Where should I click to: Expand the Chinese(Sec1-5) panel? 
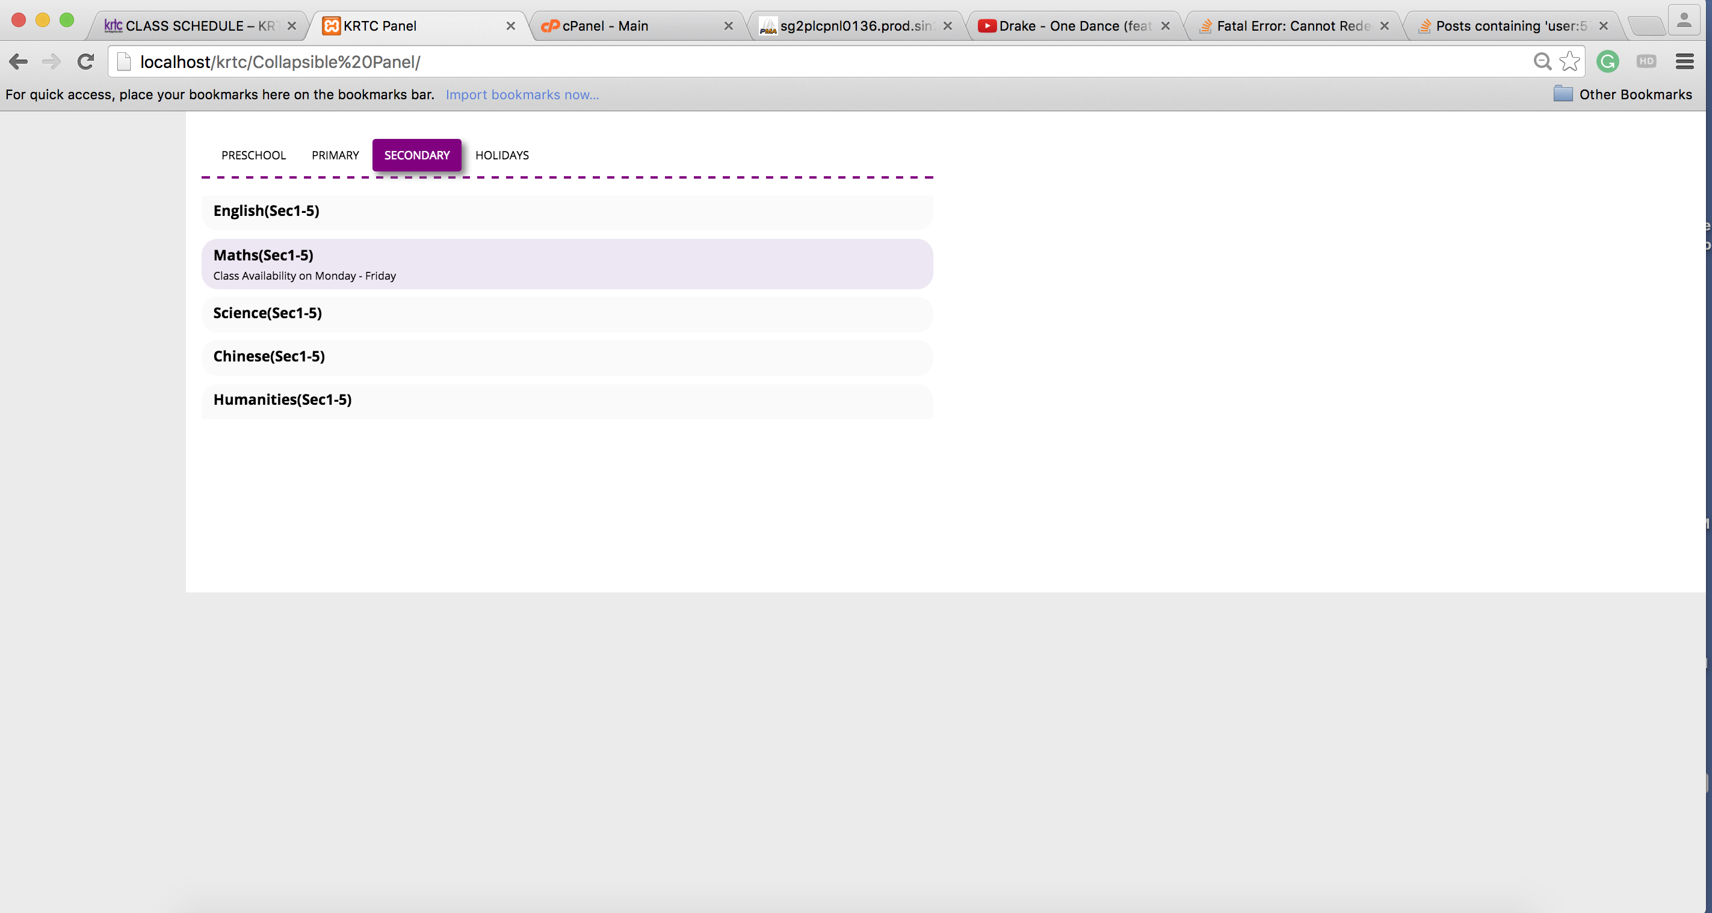[567, 357]
